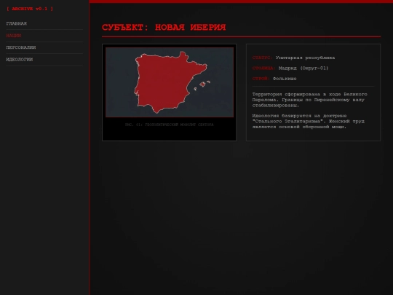The height and width of the screenshot is (295, 393).
Task: Click the red СТАТУС label
Action: pos(263,58)
